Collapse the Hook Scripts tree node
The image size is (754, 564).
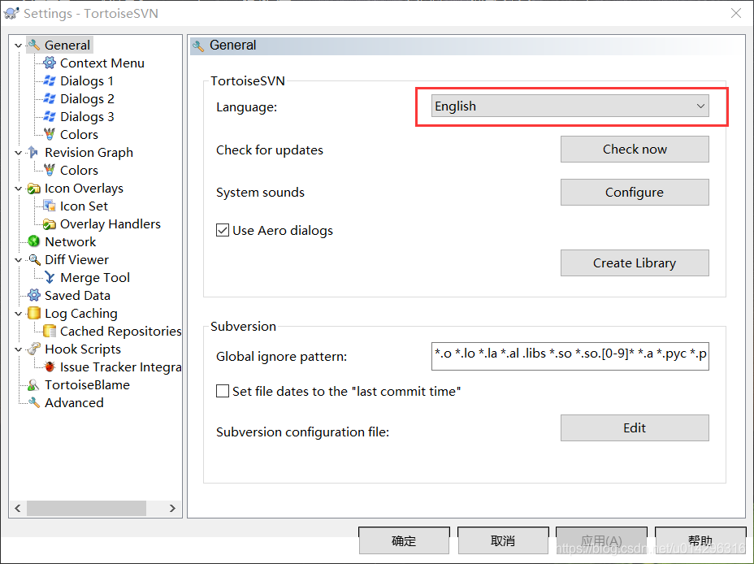(18, 349)
